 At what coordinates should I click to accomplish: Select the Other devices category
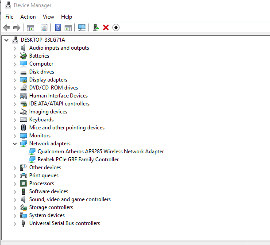tap(45, 167)
